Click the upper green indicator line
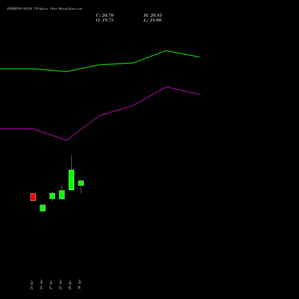Image resolution: width=299 pixels, height=299 pixels. pos(100,64)
